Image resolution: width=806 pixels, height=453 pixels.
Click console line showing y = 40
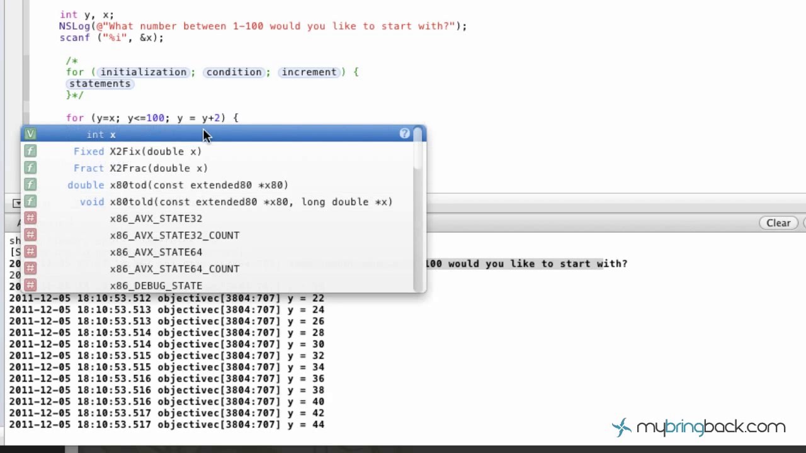[167, 401]
